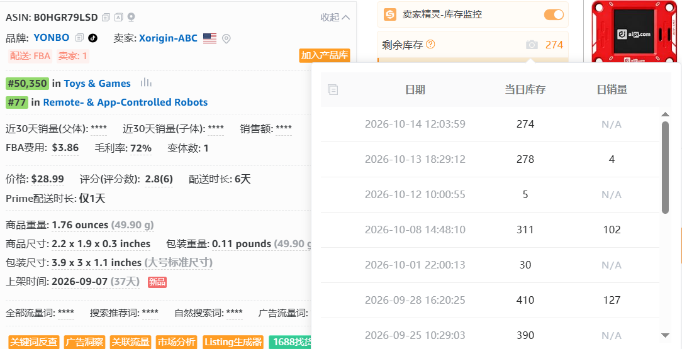Click inventory value 410 on 2026-09-28

pos(525,301)
